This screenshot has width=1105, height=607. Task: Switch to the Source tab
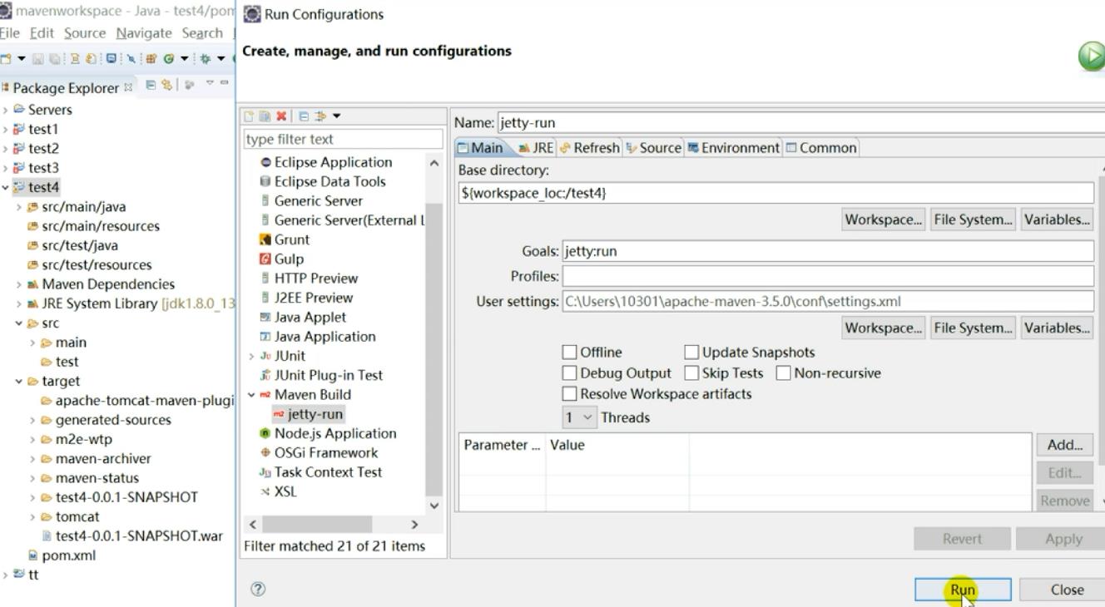tap(653, 148)
